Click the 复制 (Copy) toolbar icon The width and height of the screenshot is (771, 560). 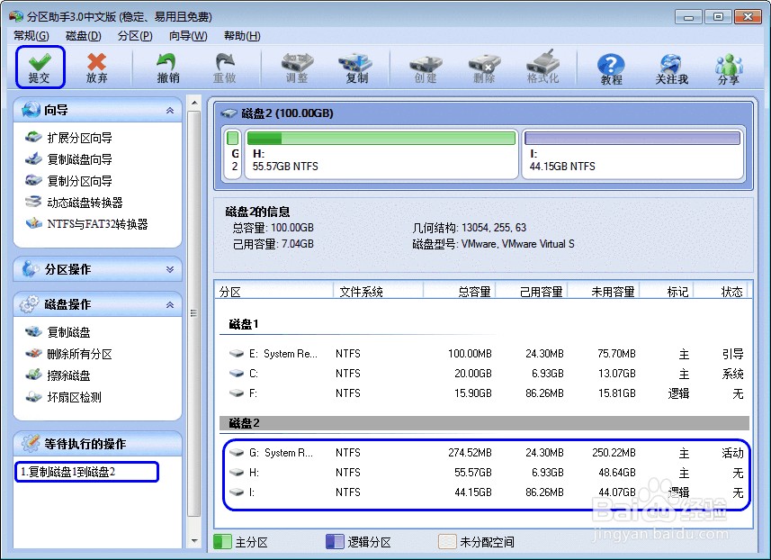pos(356,68)
